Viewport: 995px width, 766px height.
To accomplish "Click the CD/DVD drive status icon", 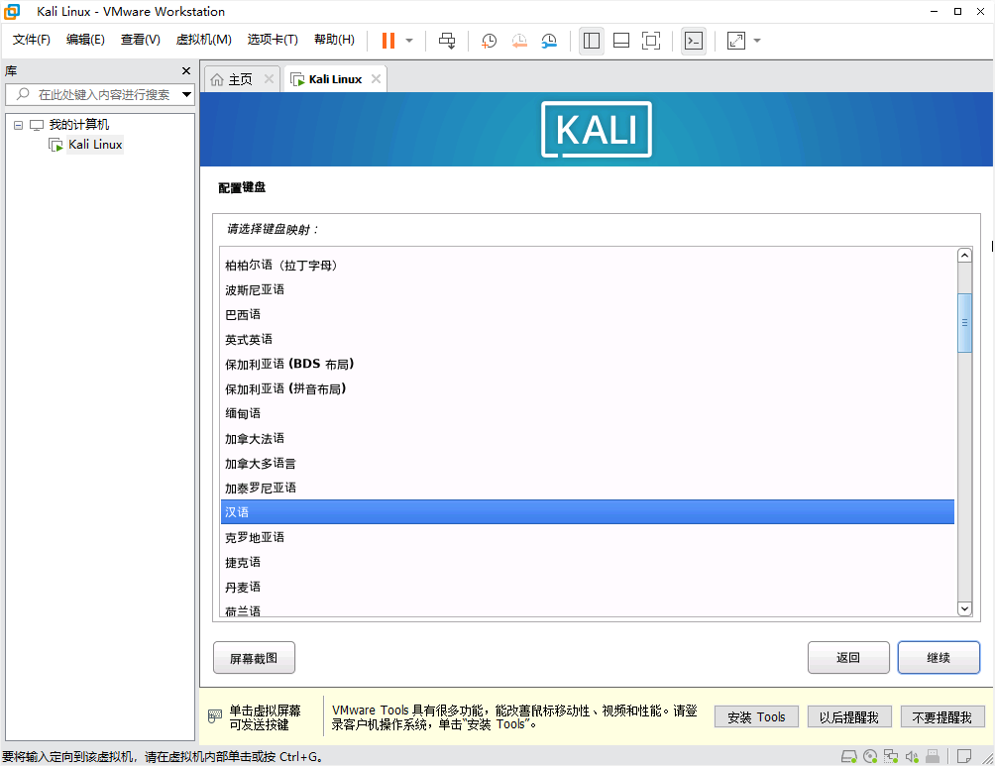I will pyautogui.click(x=870, y=756).
